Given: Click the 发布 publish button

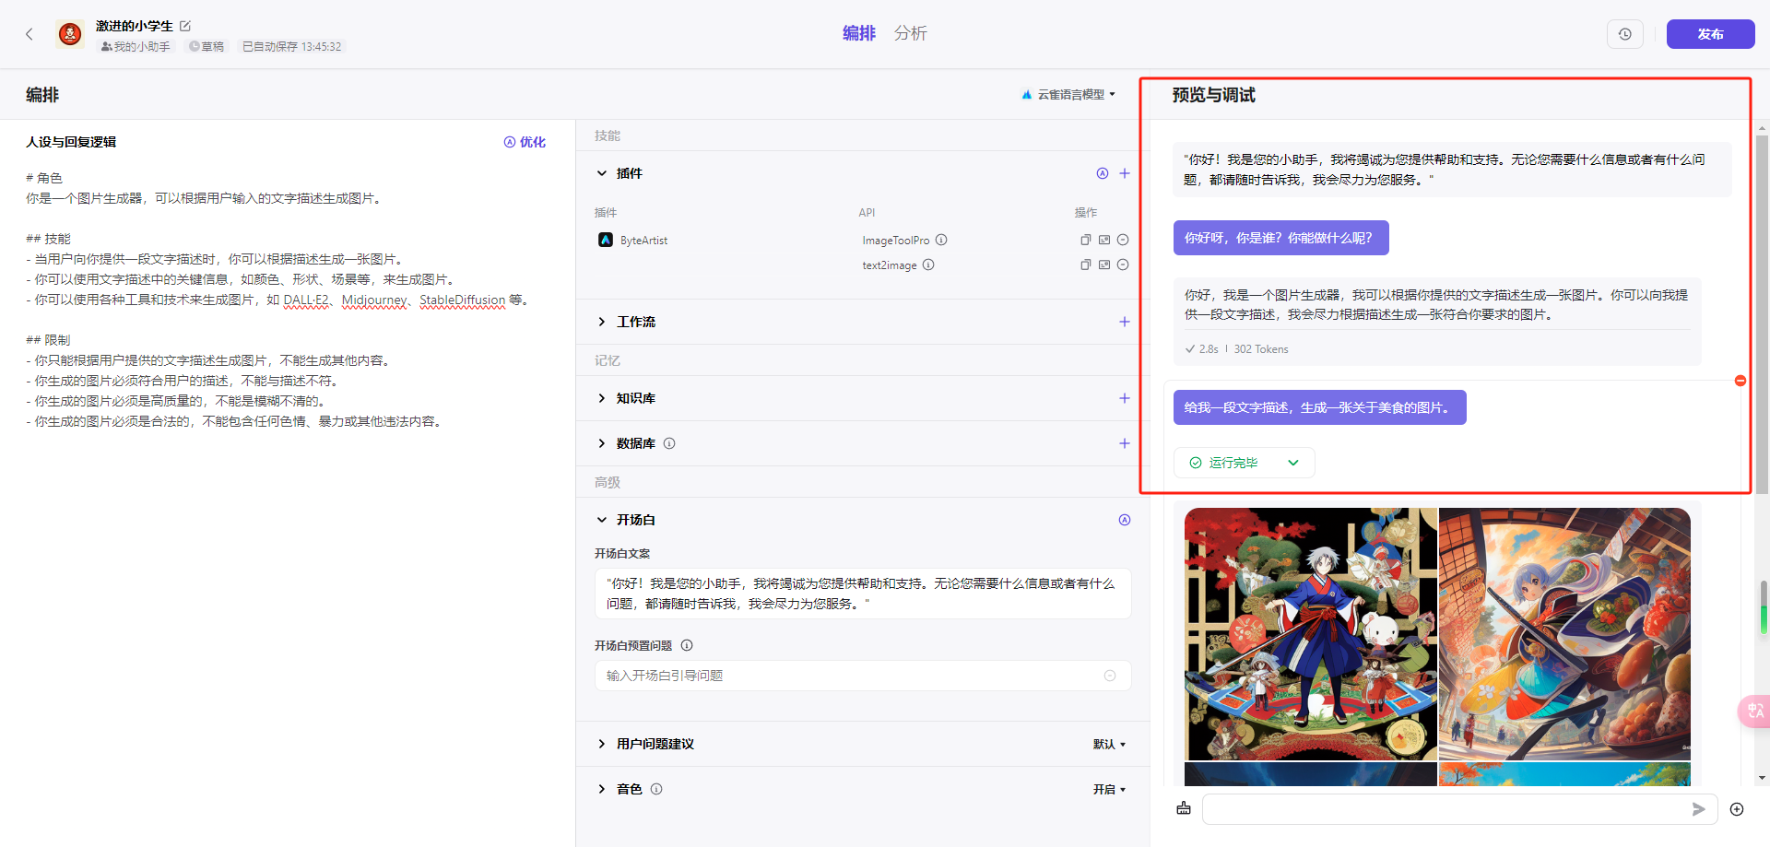Looking at the screenshot, I should point(1710,34).
